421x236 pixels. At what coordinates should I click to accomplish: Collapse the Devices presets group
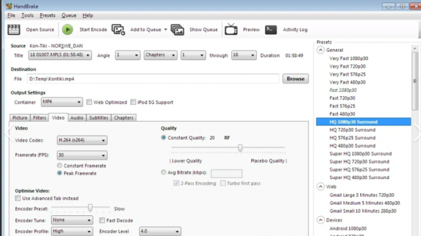point(321,220)
